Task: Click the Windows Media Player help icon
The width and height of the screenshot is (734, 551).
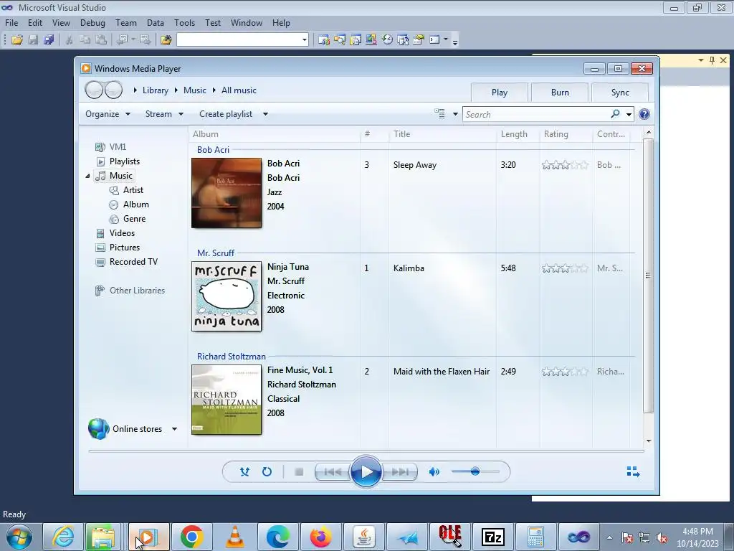Action: (644, 114)
